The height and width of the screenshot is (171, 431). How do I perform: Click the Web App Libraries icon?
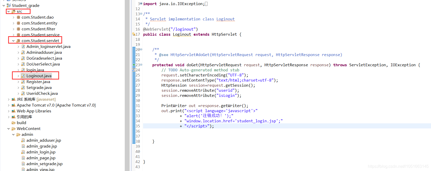[13, 111]
